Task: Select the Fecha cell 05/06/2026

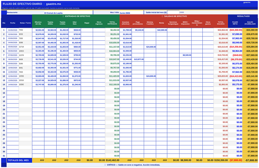Action: click(x=13, y=47)
